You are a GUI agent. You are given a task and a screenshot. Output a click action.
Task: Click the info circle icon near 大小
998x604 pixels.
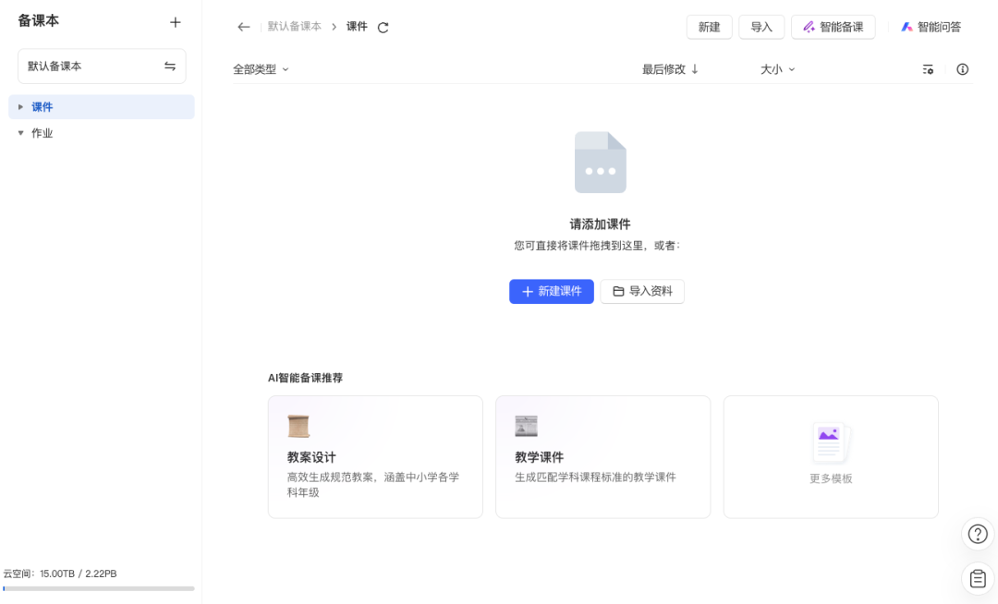click(962, 68)
